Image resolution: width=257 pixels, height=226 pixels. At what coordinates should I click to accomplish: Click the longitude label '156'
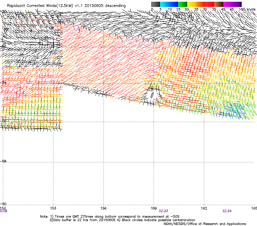coord(103,208)
